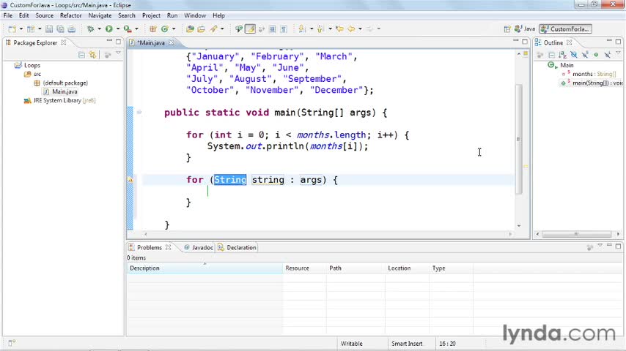Select the CustomForJa... perspective button
Screen dimensions: 626x351
pos(565,29)
